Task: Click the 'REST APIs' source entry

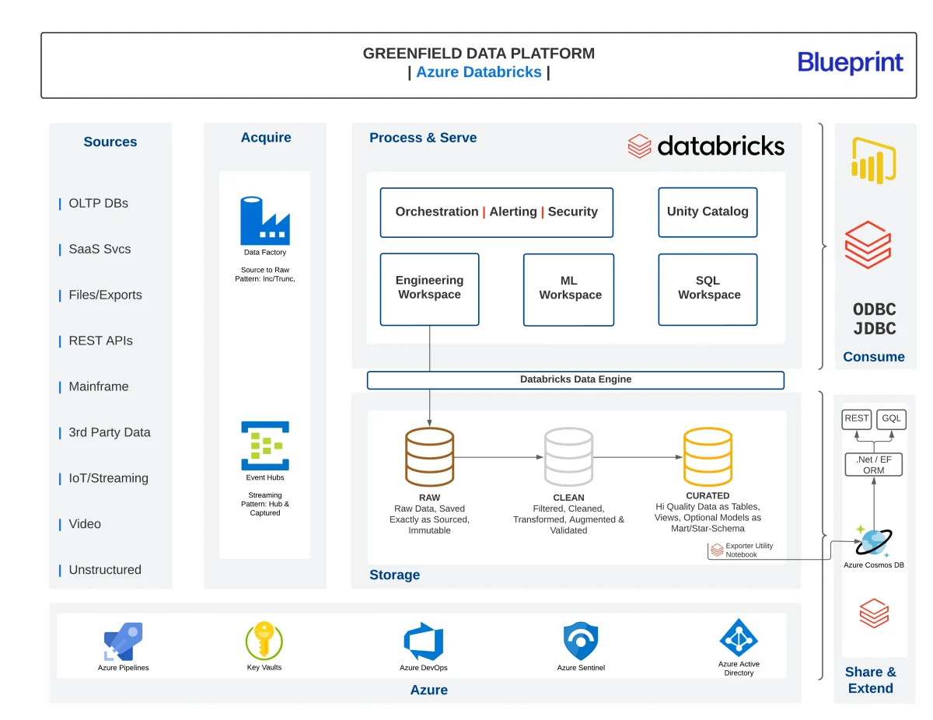Action: (x=101, y=341)
